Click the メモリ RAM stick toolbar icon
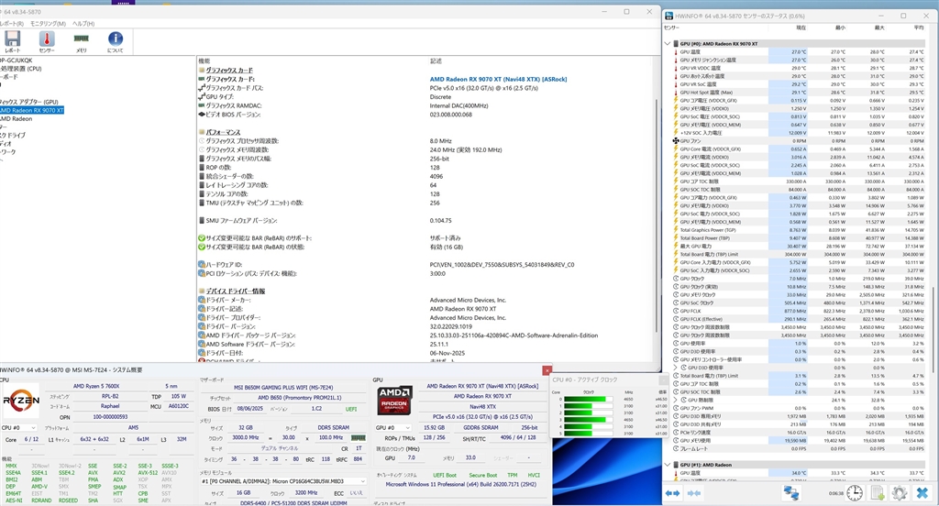The height and width of the screenshot is (506, 939). coord(81,40)
